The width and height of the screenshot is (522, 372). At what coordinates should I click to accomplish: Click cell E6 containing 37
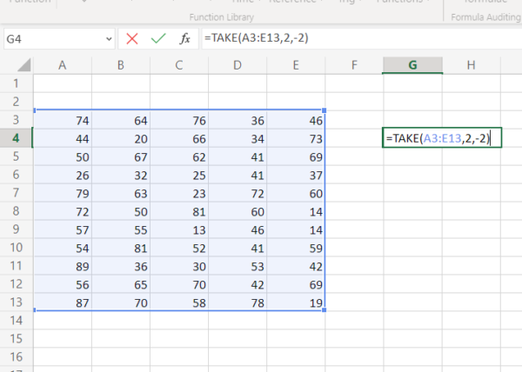296,176
